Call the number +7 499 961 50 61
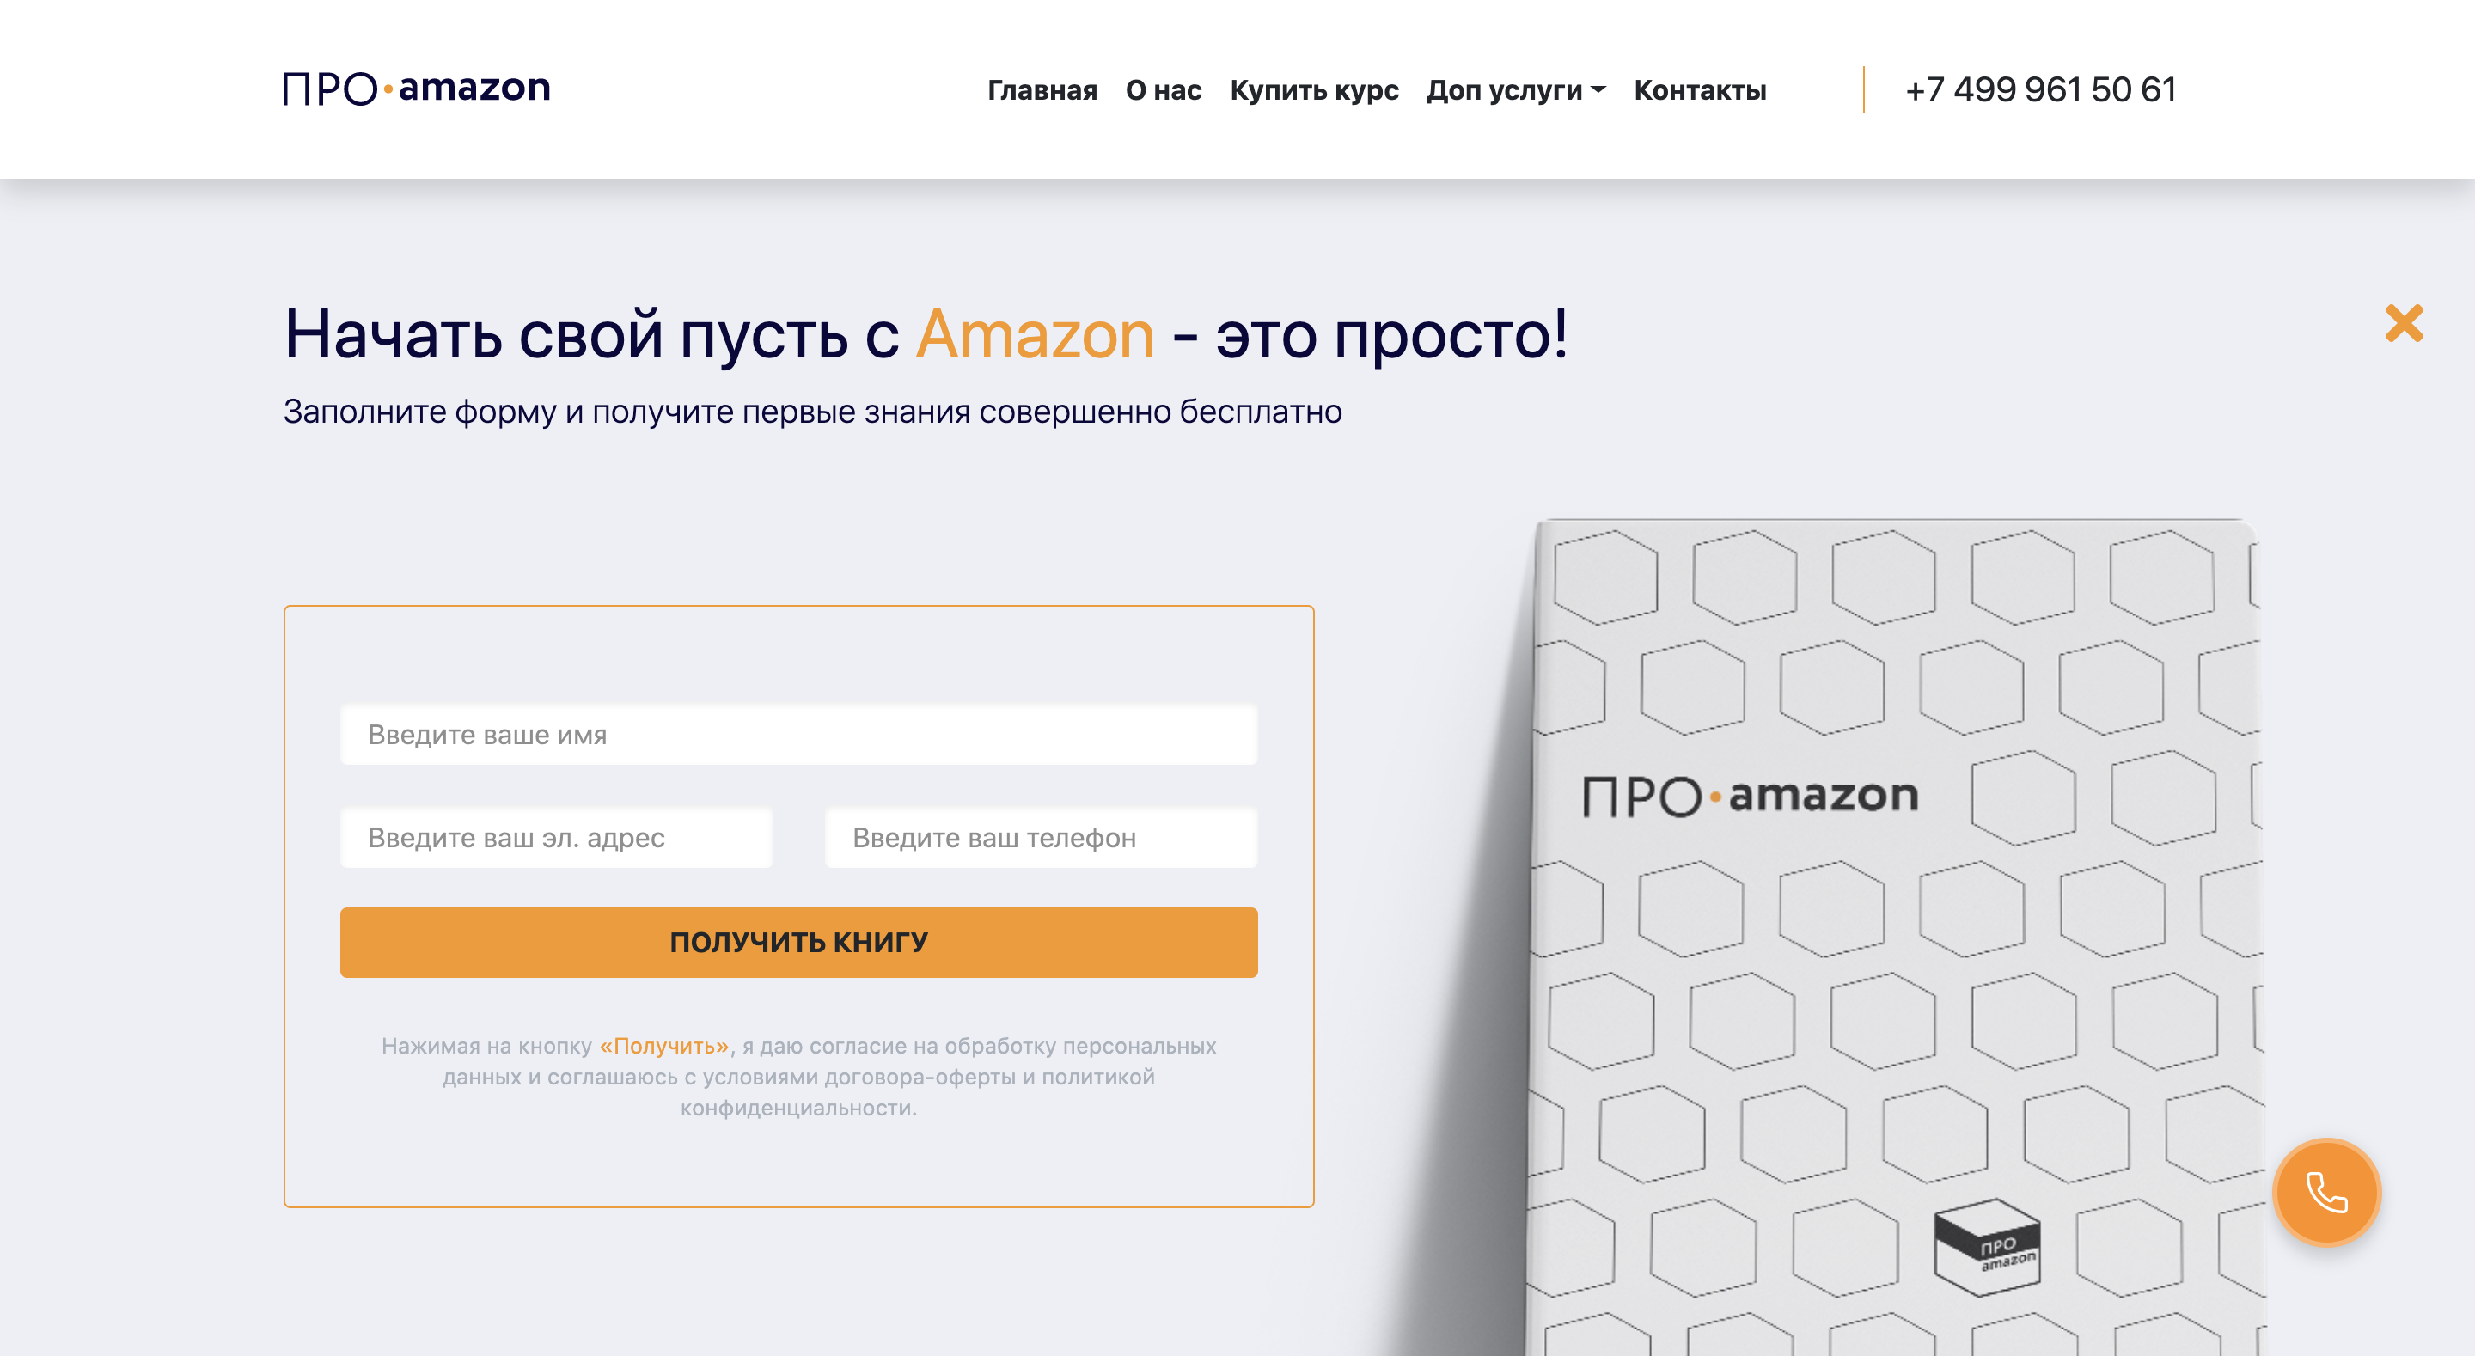 point(2041,89)
